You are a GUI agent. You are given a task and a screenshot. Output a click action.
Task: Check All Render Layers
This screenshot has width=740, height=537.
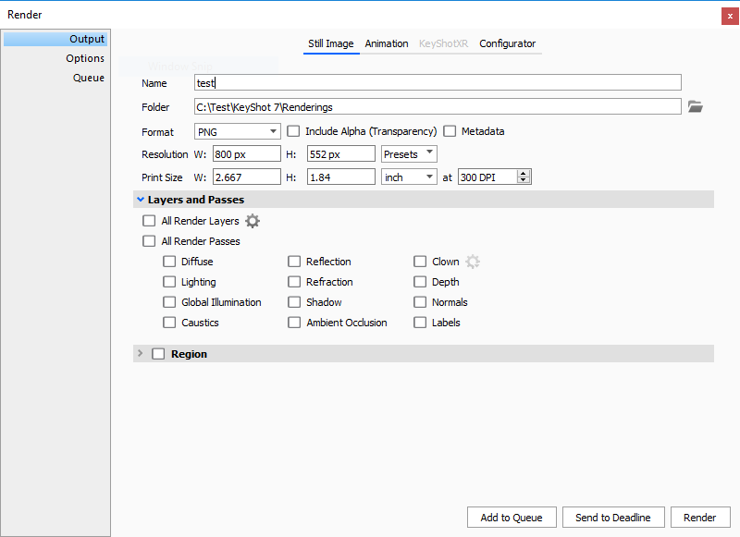[x=149, y=221]
